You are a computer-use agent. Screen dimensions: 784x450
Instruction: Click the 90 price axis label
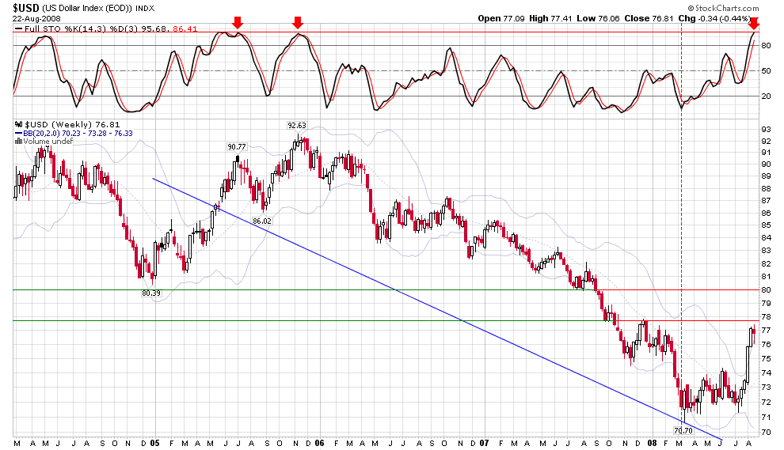[x=766, y=164]
